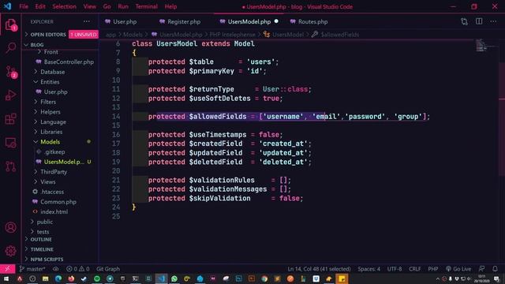This screenshot has height=284, width=505.
Task: Change indentation via Spaces: 4
Action: pos(368,269)
